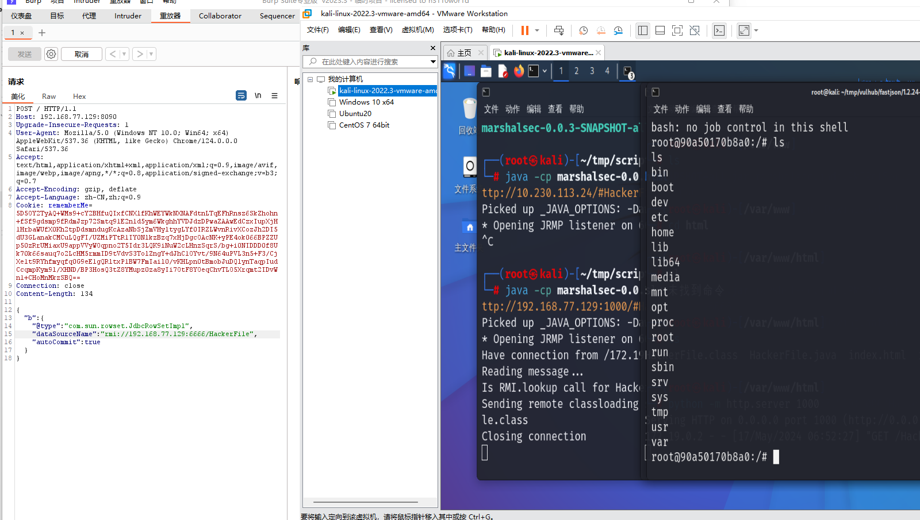The height and width of the screenshot is (520, 920).
Task: Open VMware 选项卡(T) menu
Action: tap(458, 30)
